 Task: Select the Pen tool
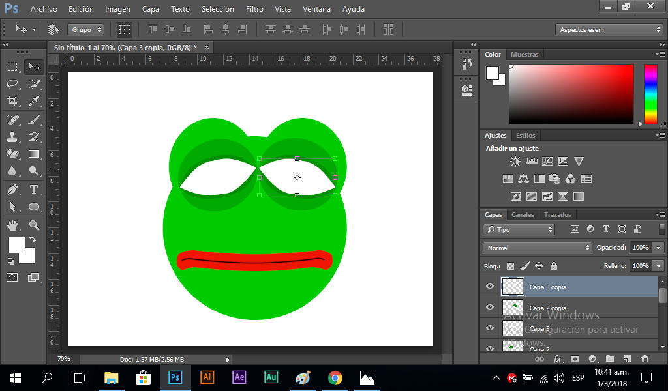pos(12,190)
